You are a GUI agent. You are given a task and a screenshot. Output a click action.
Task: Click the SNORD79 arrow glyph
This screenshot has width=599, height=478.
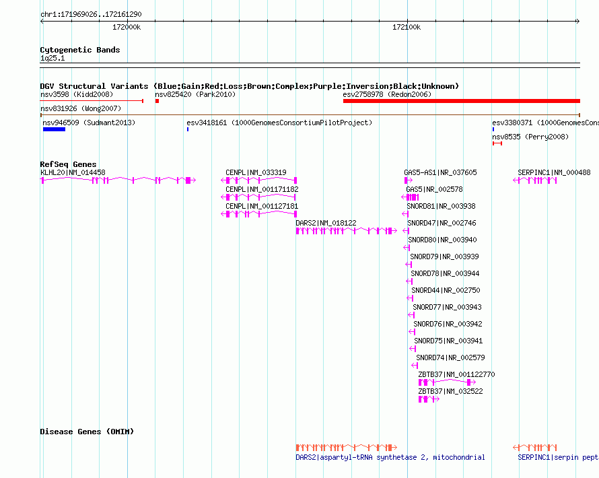[x=409, y=265]
